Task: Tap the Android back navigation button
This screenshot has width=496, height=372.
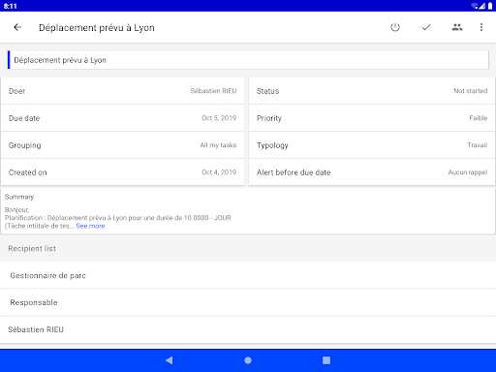Action: 169,360
